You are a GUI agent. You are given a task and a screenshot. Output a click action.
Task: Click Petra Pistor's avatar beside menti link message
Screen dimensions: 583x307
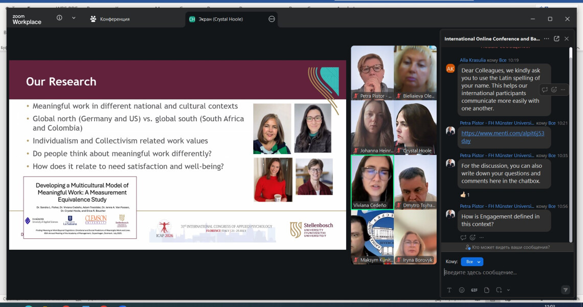(x=450, y=131)
